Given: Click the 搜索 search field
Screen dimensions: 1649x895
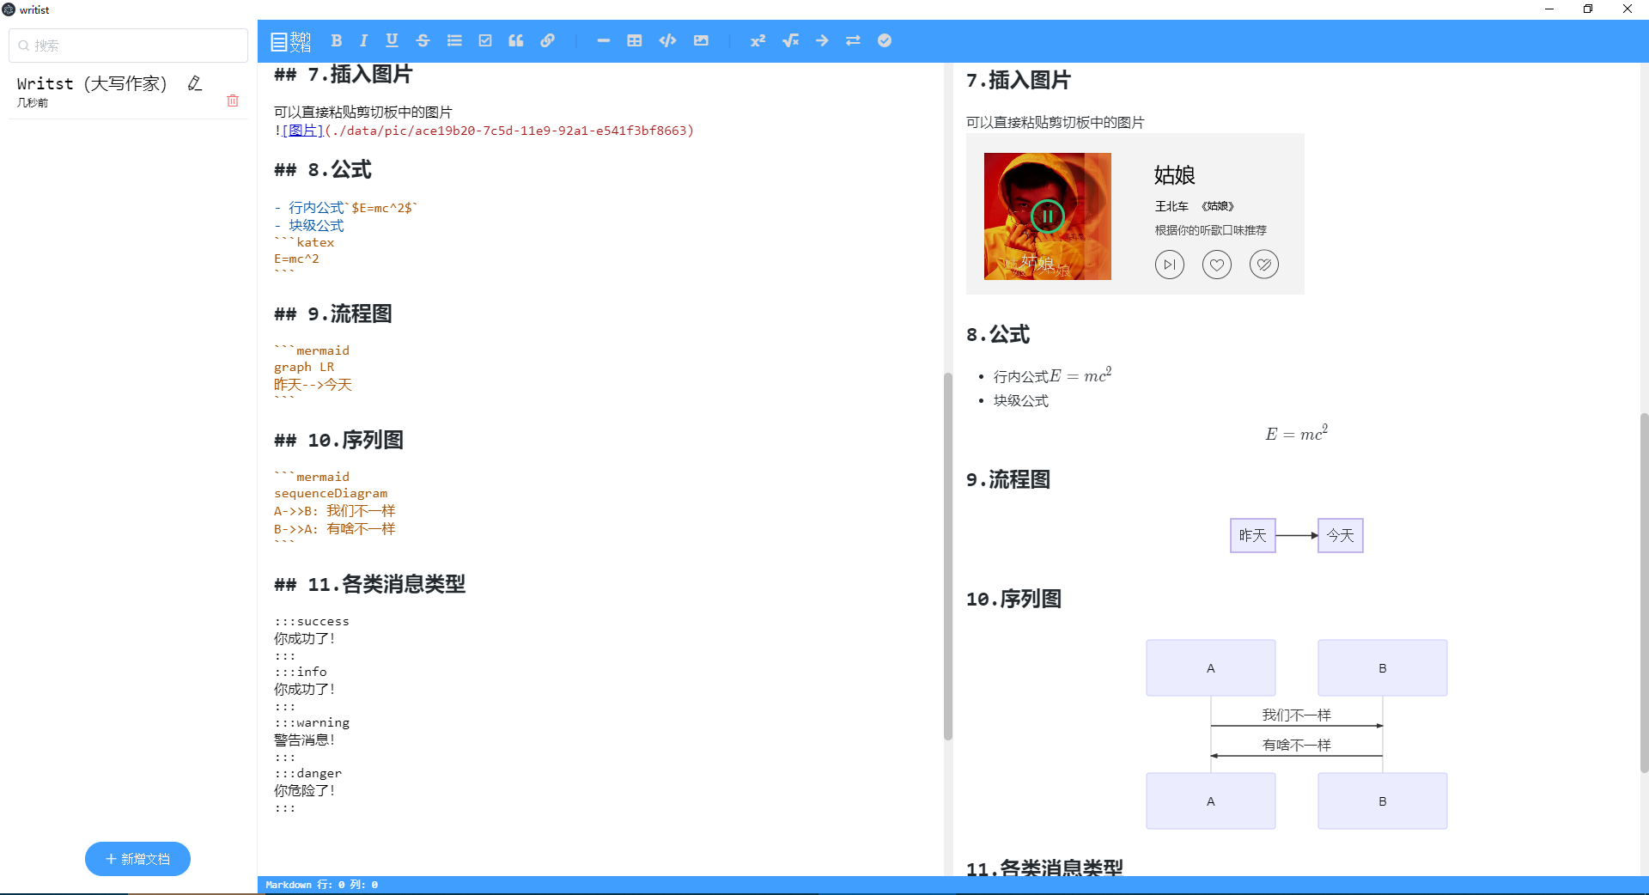Looking at the screenshot, I should click(x=129, y=46).
